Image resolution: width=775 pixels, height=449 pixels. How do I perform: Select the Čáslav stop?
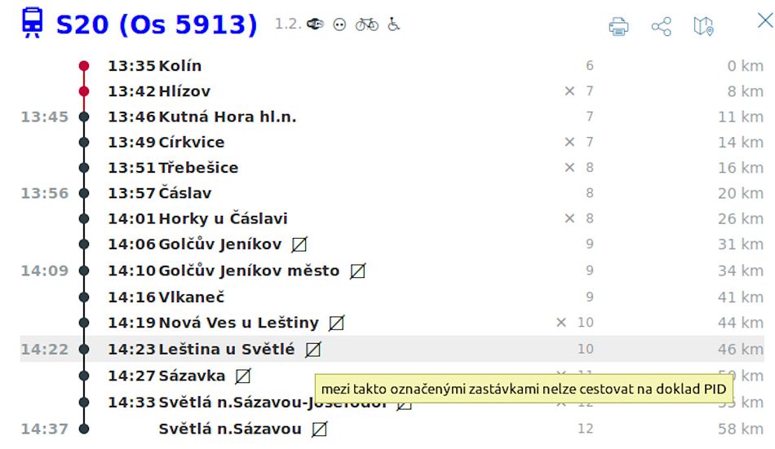(x=184, y=193)
